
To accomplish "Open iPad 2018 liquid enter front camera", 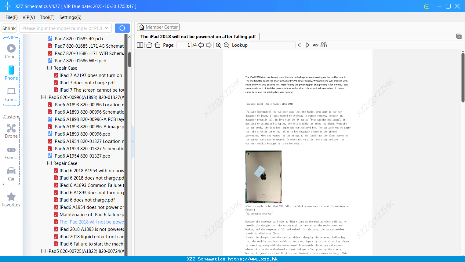I will (89, 236).
